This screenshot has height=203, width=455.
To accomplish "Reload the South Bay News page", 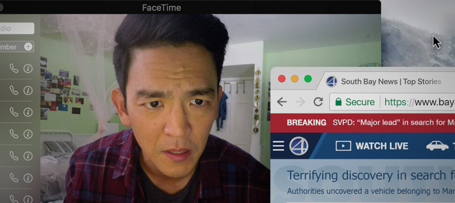I will click(x=318, y=102).
